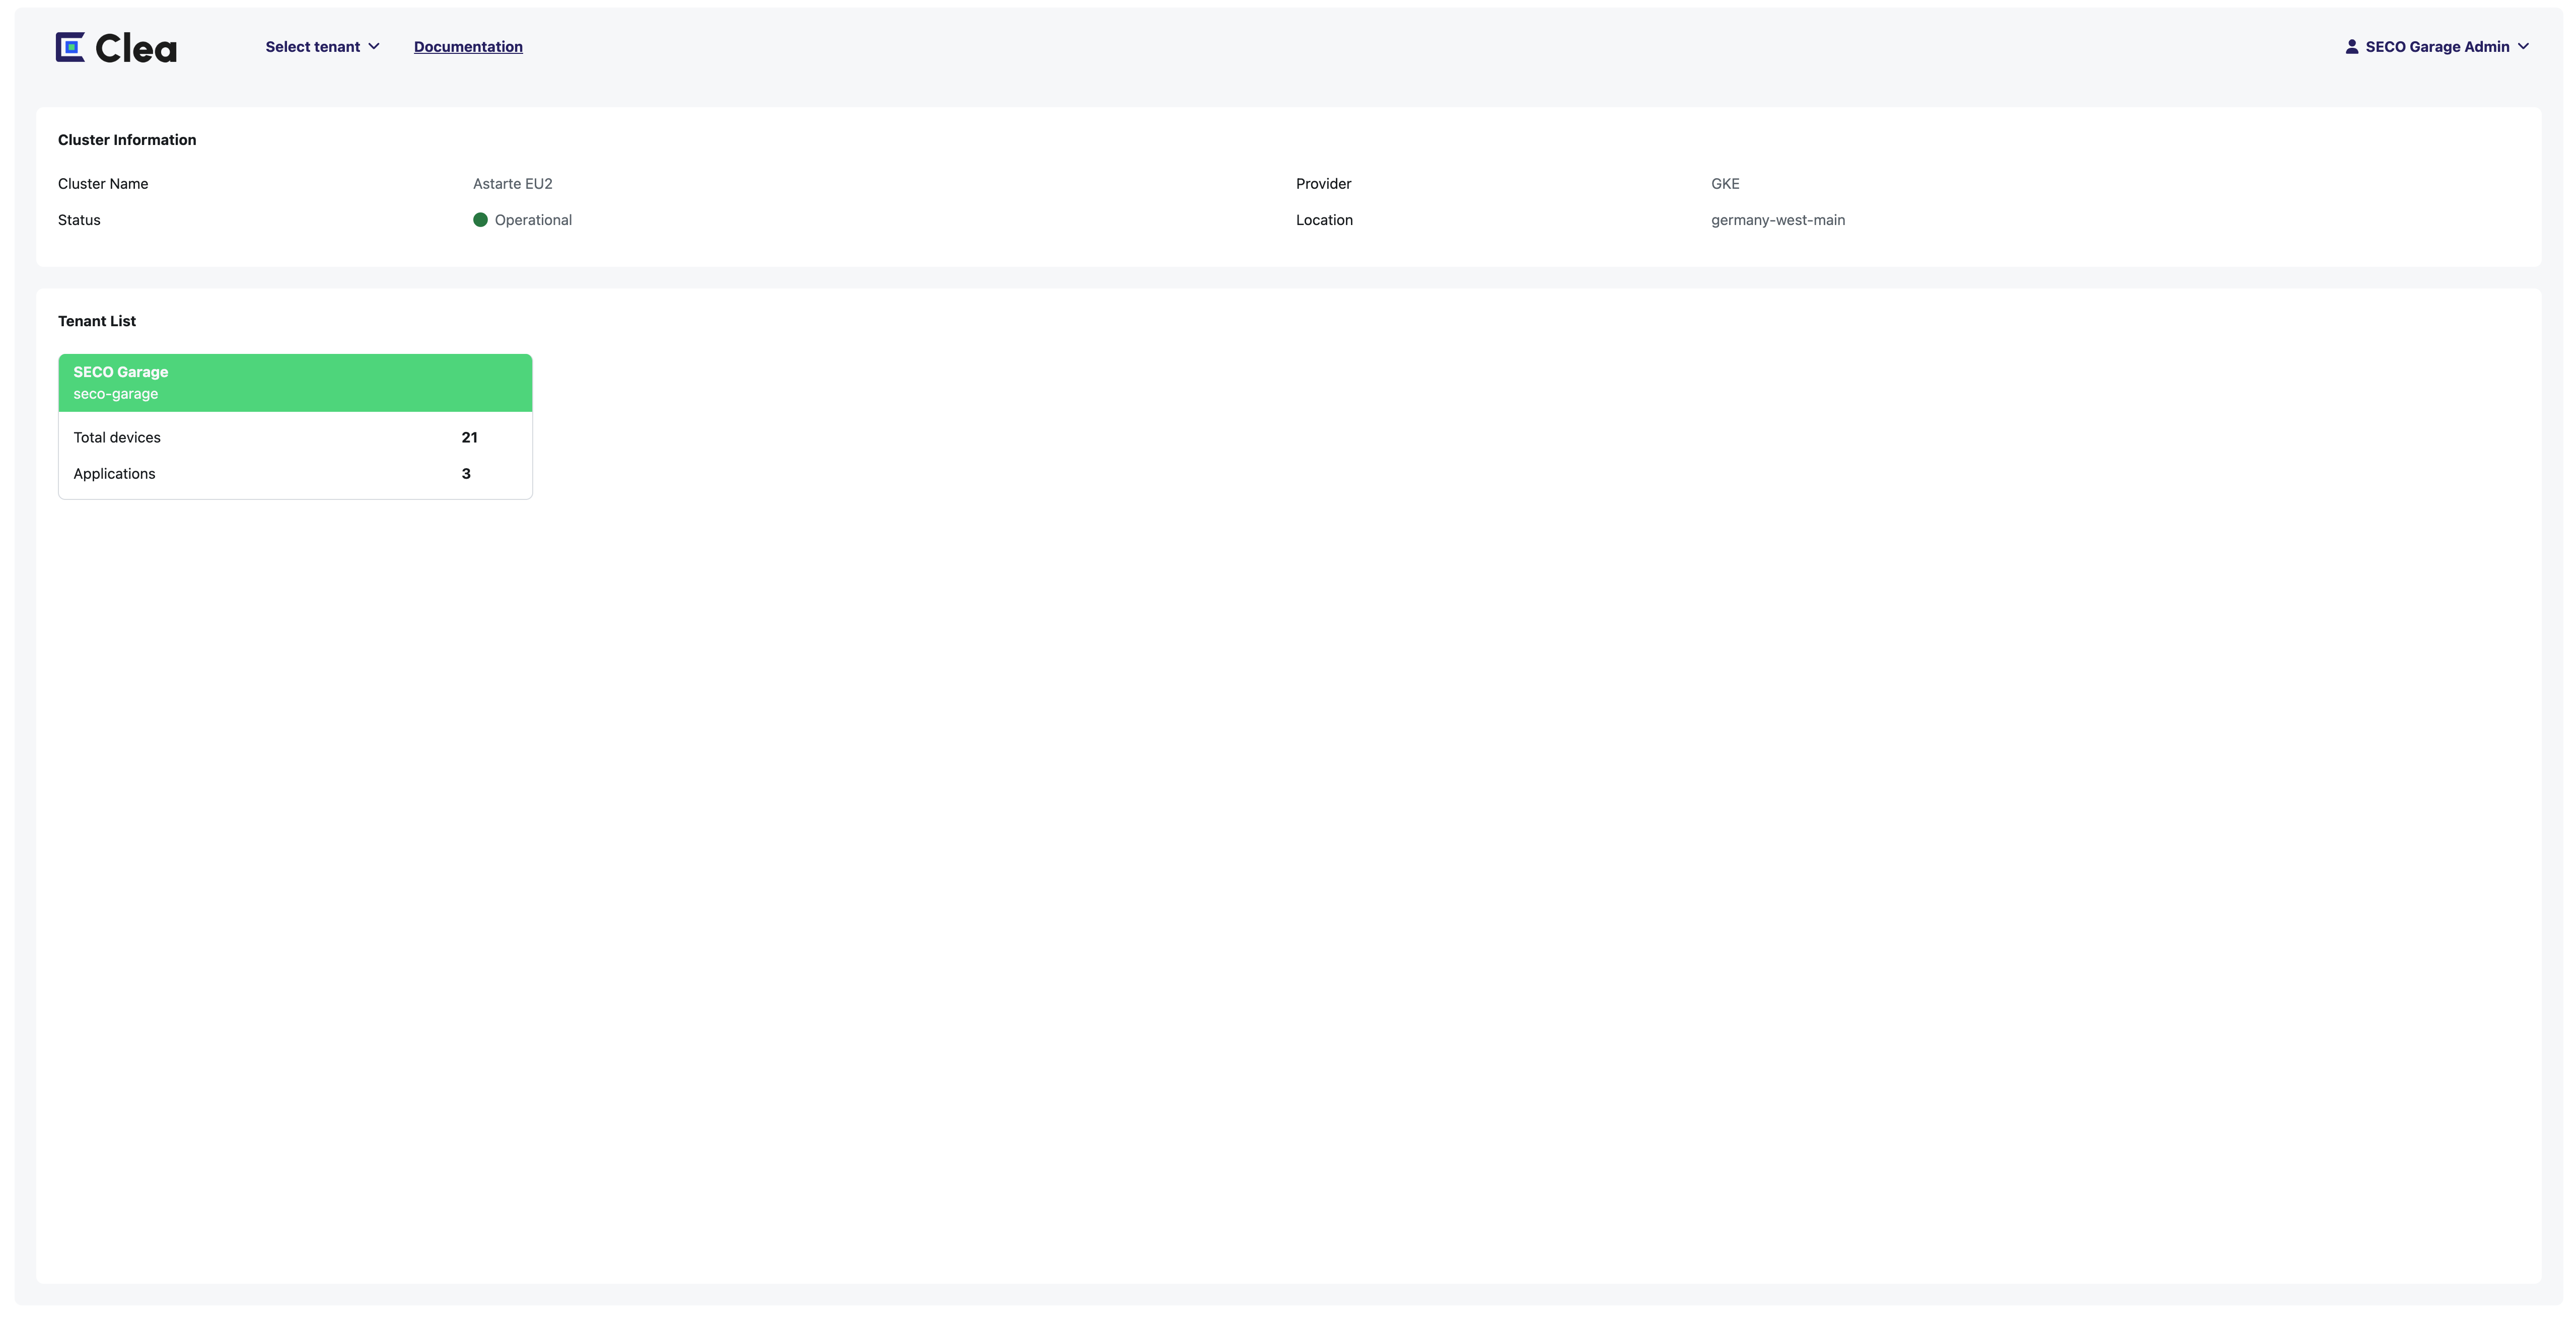Click the Status label
The width and height of the screenshot is (2576, 1320).
point(79,220)
